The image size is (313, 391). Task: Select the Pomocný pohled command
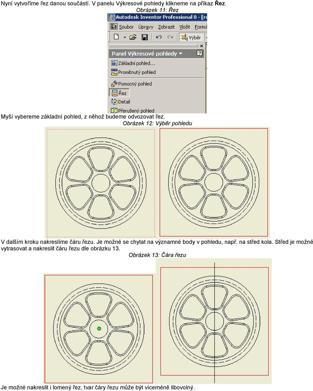tap(131, 84)
